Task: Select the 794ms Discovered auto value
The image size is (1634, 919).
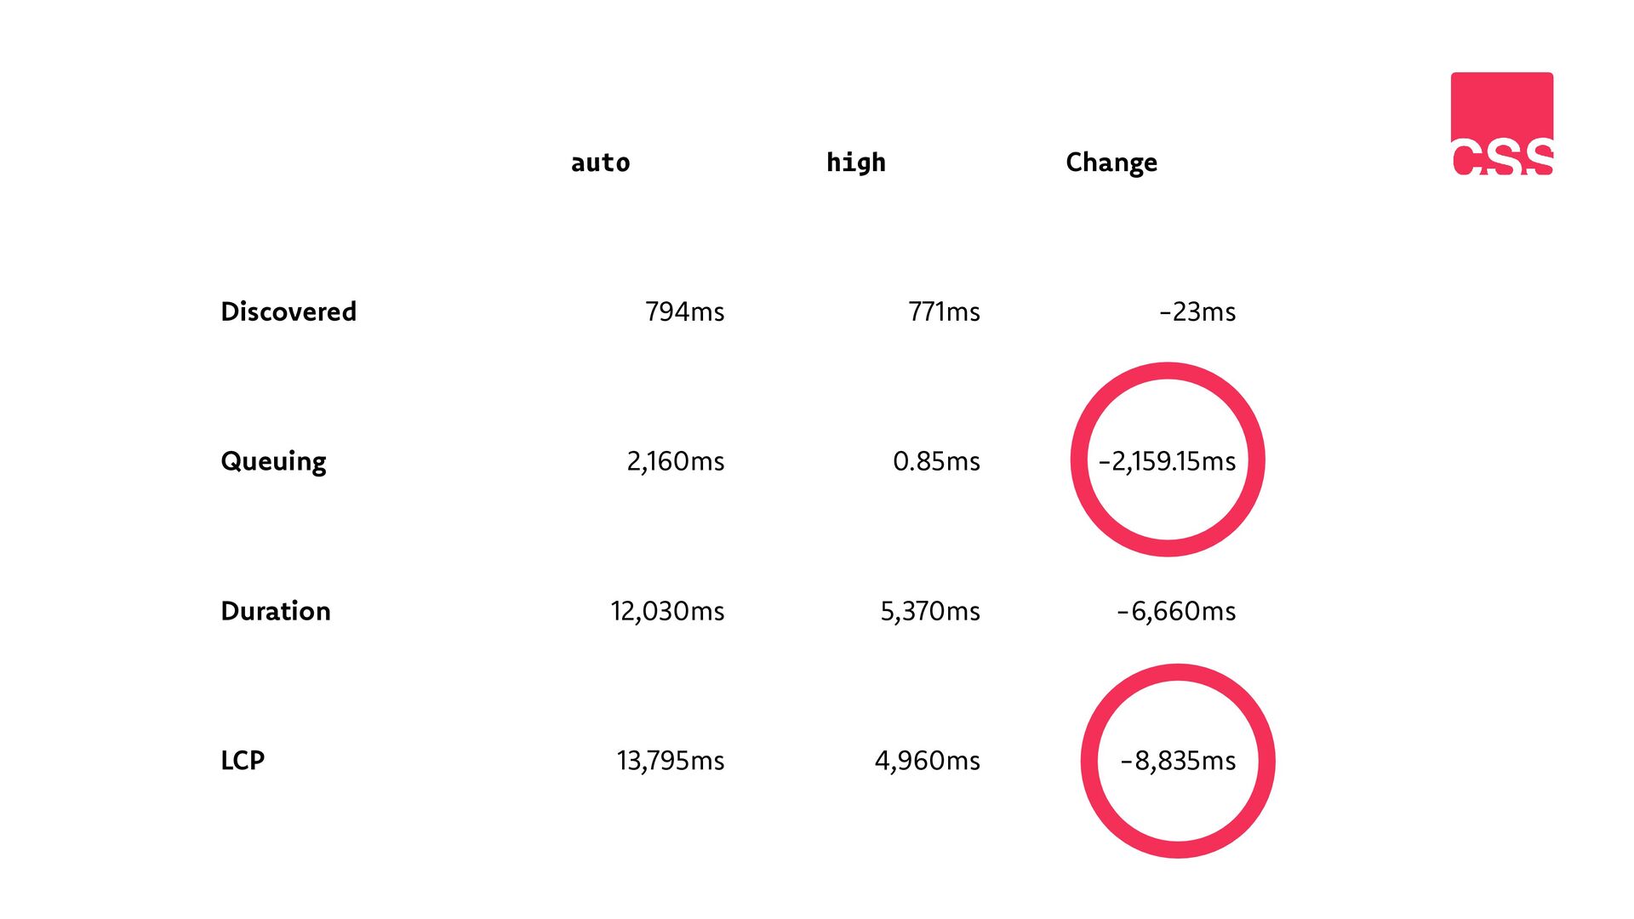Action: (685, 311)
